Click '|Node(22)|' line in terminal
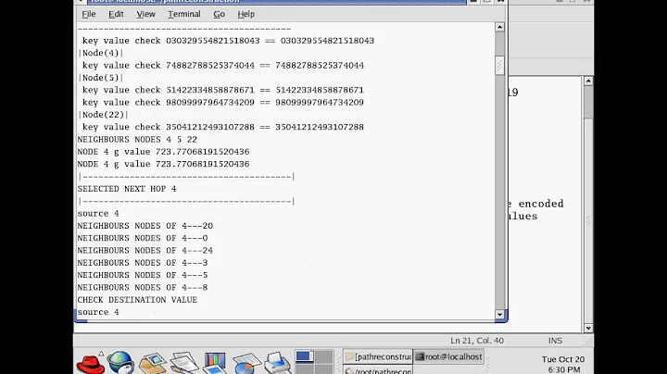Viewport: 667px width, 374px height. [103, 115]
